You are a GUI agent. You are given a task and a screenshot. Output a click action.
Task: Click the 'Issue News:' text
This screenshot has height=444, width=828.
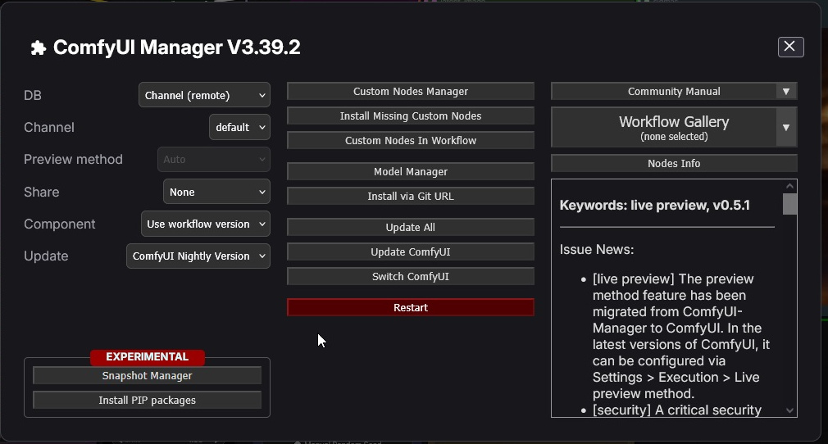coord(597,249)
